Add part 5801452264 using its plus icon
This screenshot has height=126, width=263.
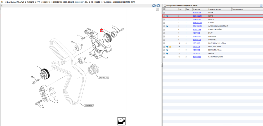tap(164, 23)
